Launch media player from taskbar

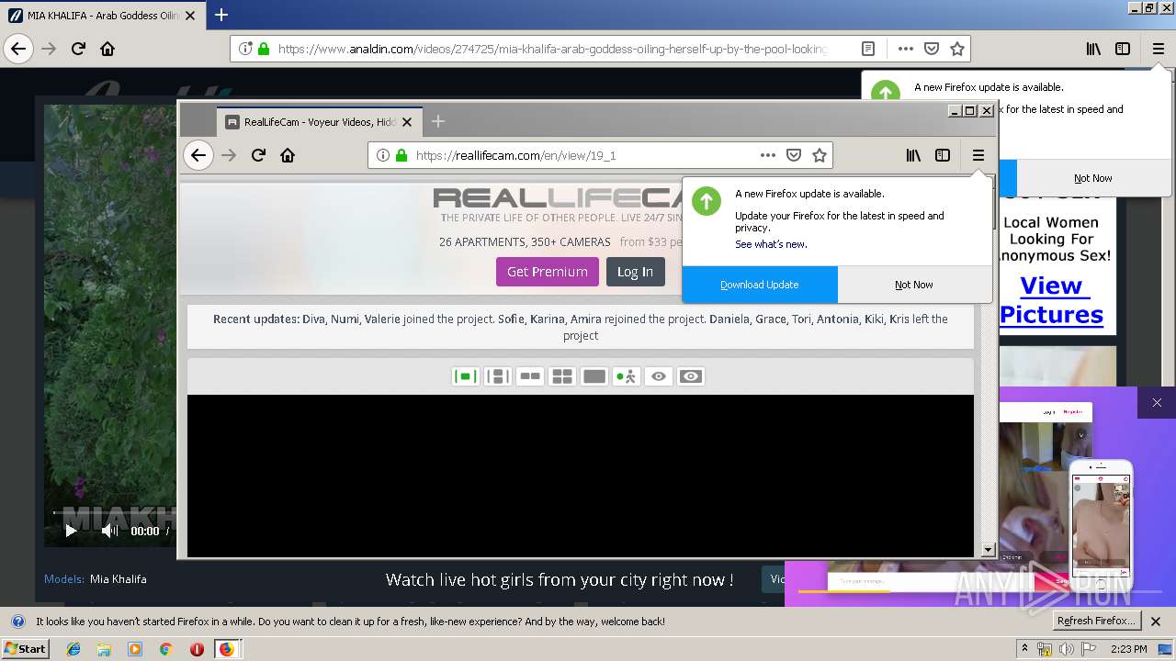pyautogui.click(x=135, y=649)
